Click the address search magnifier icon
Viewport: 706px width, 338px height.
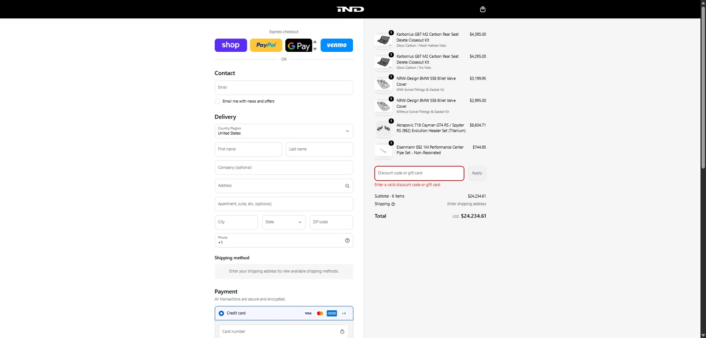click(x=347, y=186)
